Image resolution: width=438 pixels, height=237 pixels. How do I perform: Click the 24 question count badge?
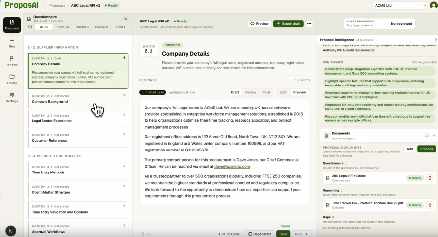125,19
